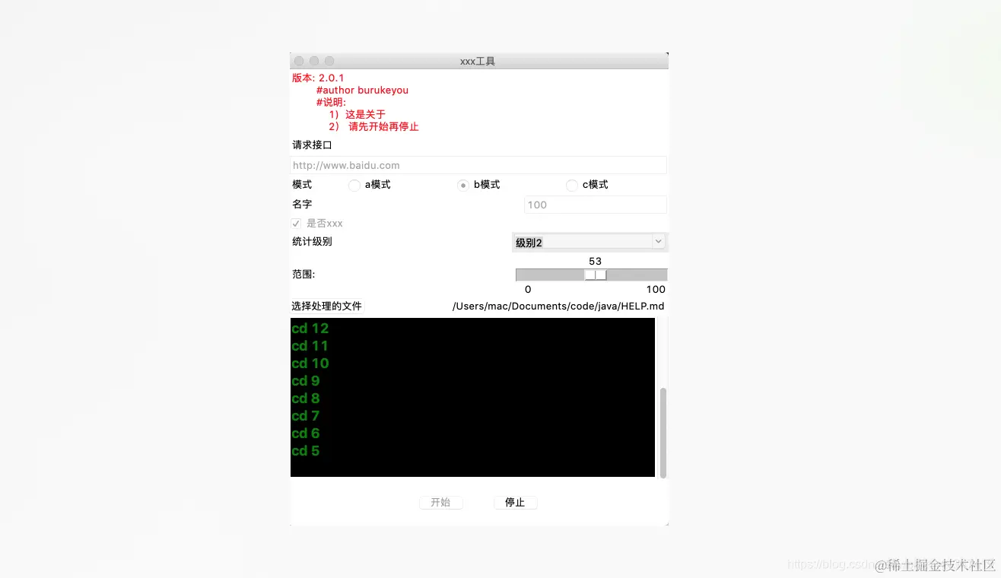Click the 名字 input containing 100
The width and height of the screenshot is (1001, 578).
[x=594, y=205]
